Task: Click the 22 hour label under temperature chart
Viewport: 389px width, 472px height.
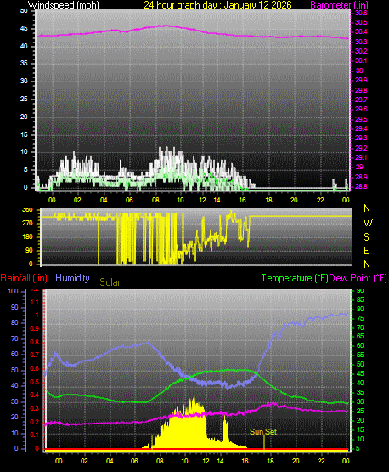Action: 321,461
